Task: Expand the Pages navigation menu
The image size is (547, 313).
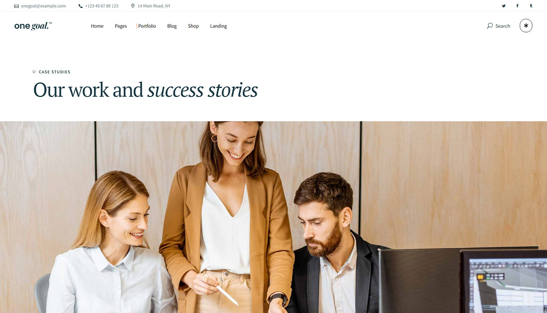Action: tap(121, 26)
